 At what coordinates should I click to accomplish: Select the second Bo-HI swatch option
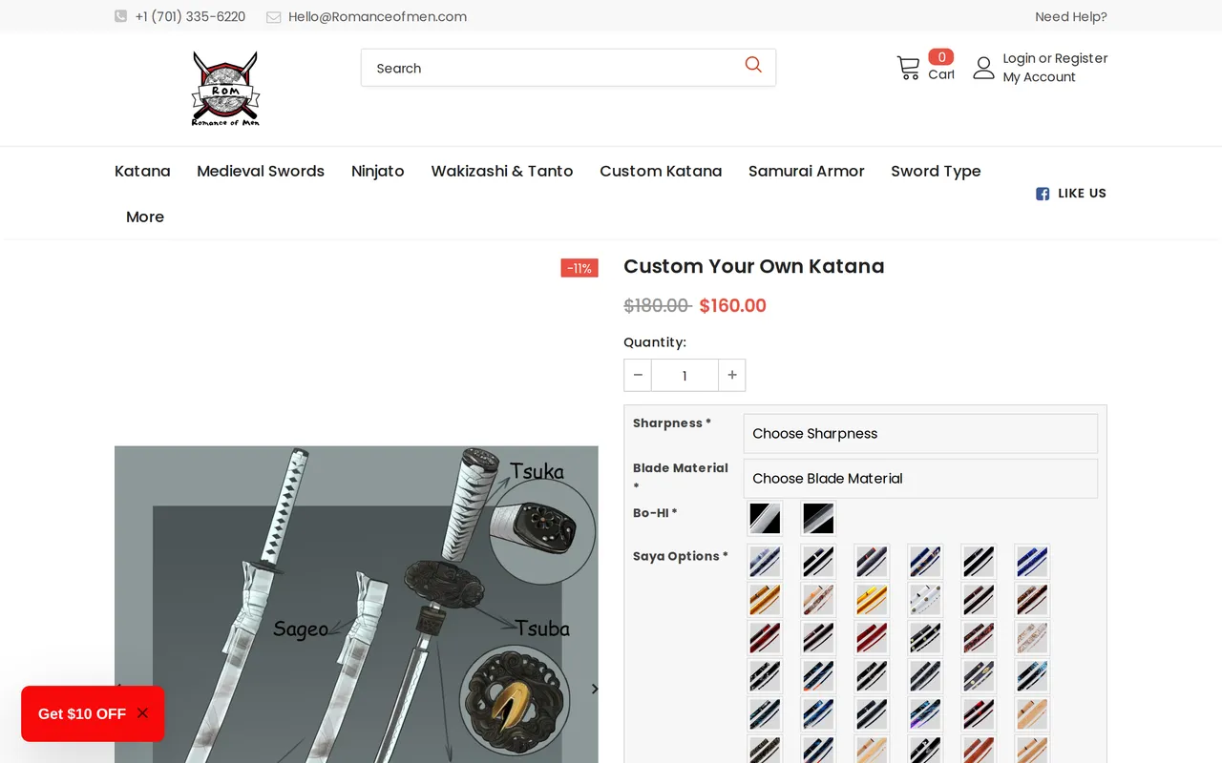[x=818, y=519]
